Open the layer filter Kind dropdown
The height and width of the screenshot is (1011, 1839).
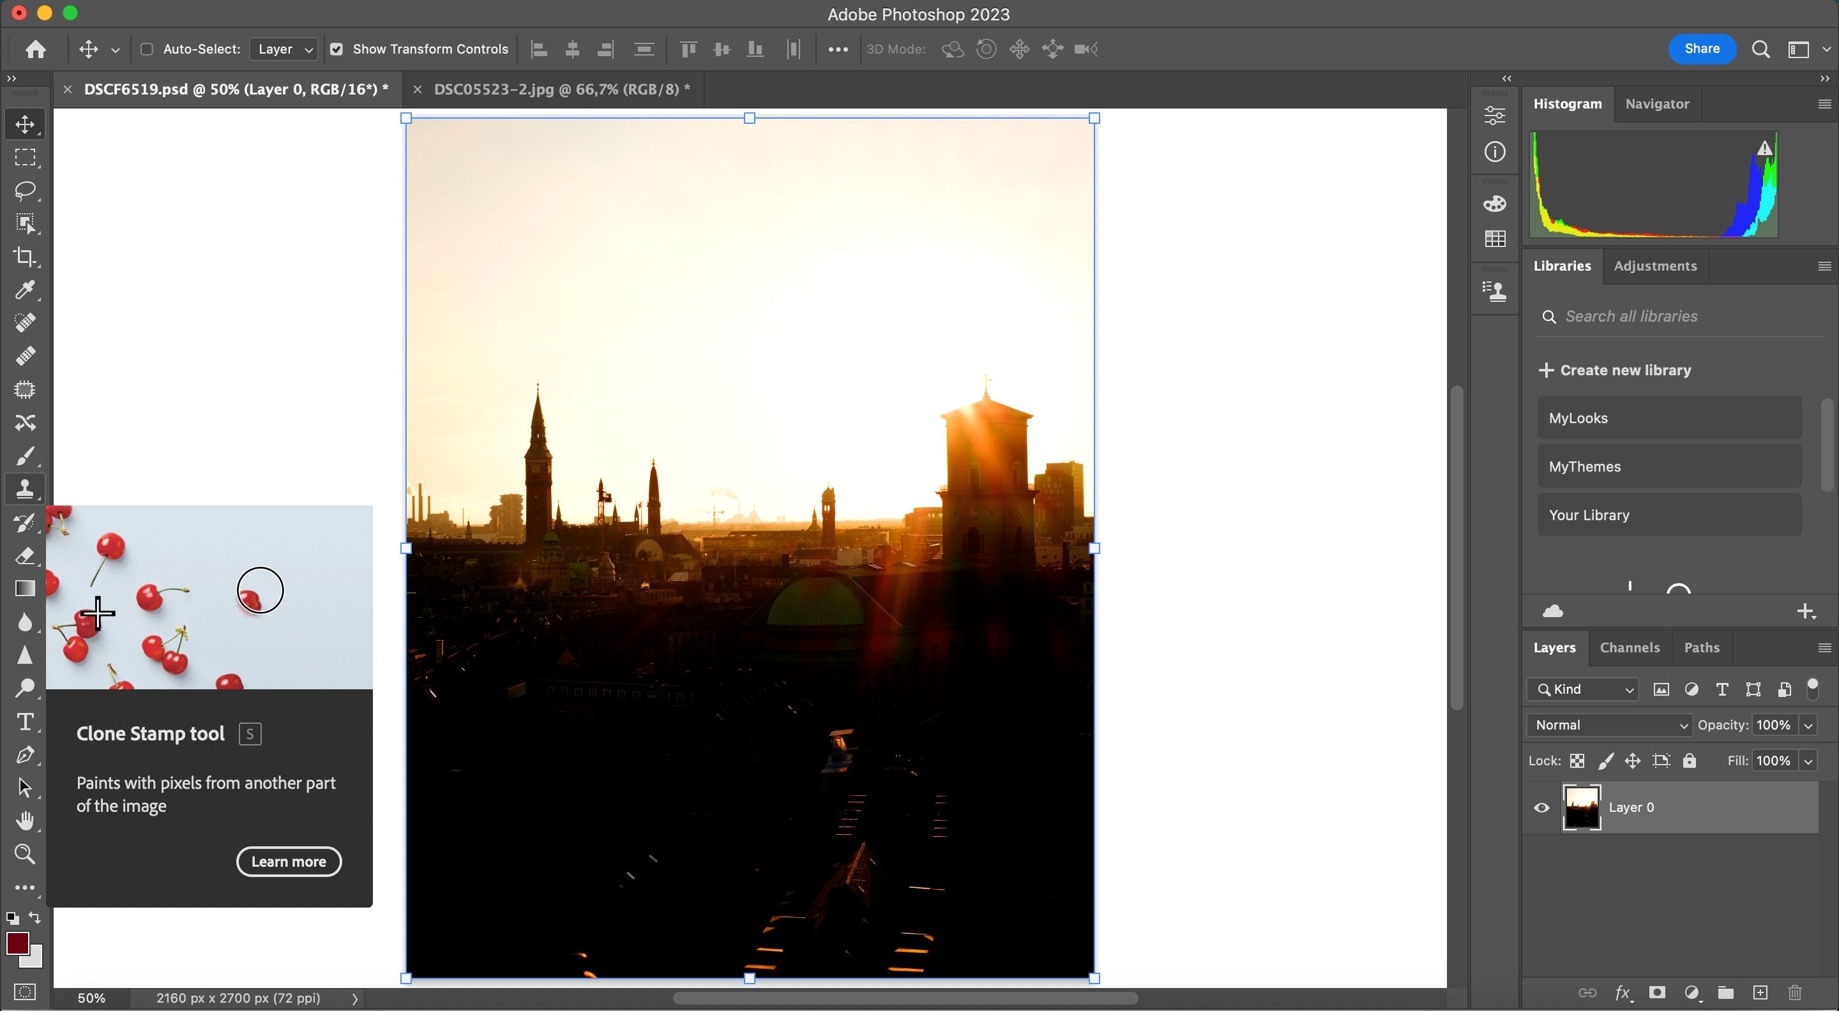click(x=1583, y=689)
